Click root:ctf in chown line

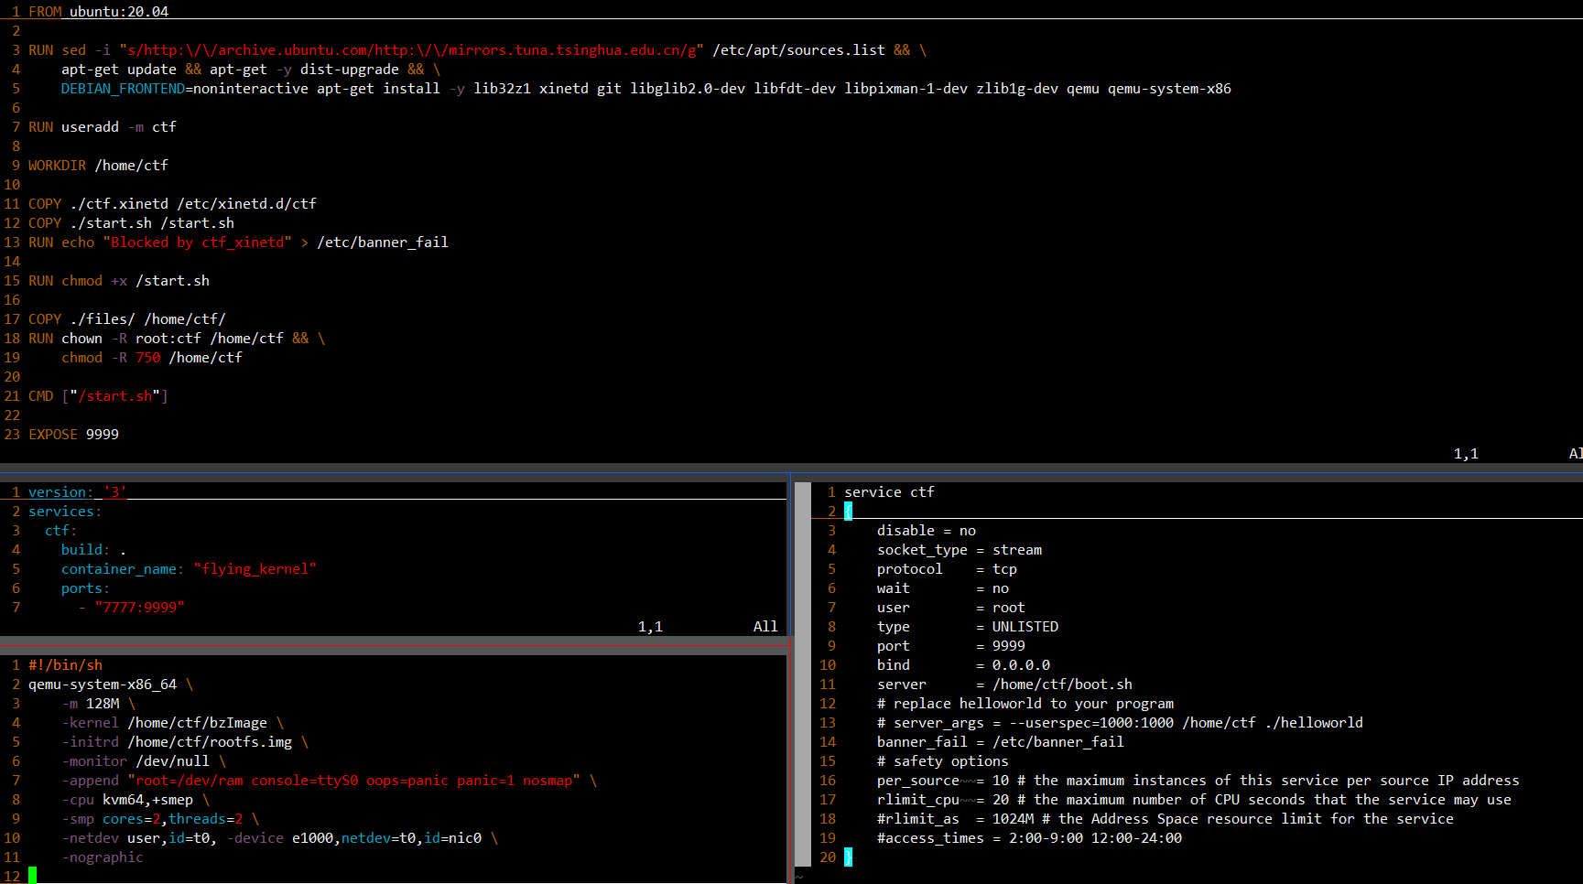[x=168, y=339]
